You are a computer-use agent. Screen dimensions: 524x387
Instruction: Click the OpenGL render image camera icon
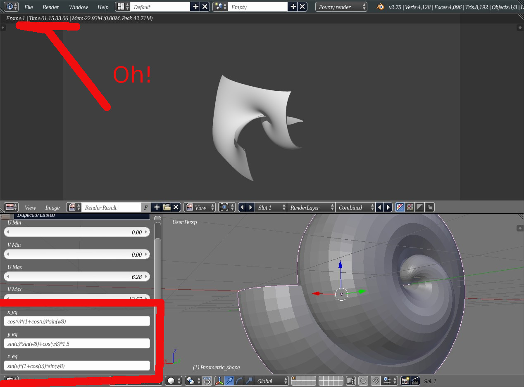(x=405, y=381)
